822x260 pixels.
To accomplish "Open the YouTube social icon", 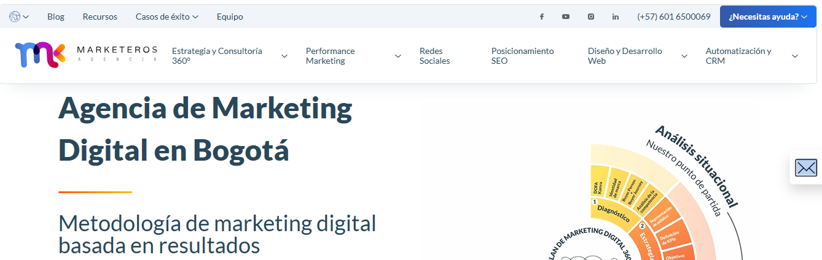I will 566,17.
